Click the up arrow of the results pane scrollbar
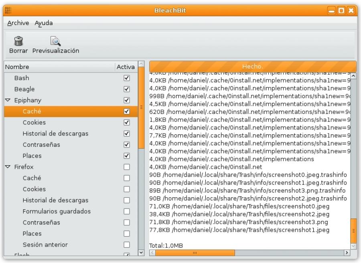 coord(354,76)
